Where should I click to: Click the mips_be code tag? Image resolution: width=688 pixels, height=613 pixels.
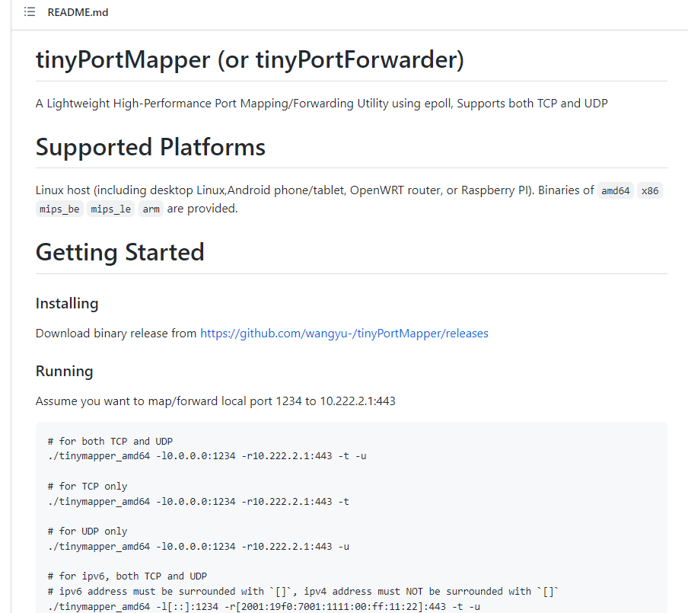59,209
